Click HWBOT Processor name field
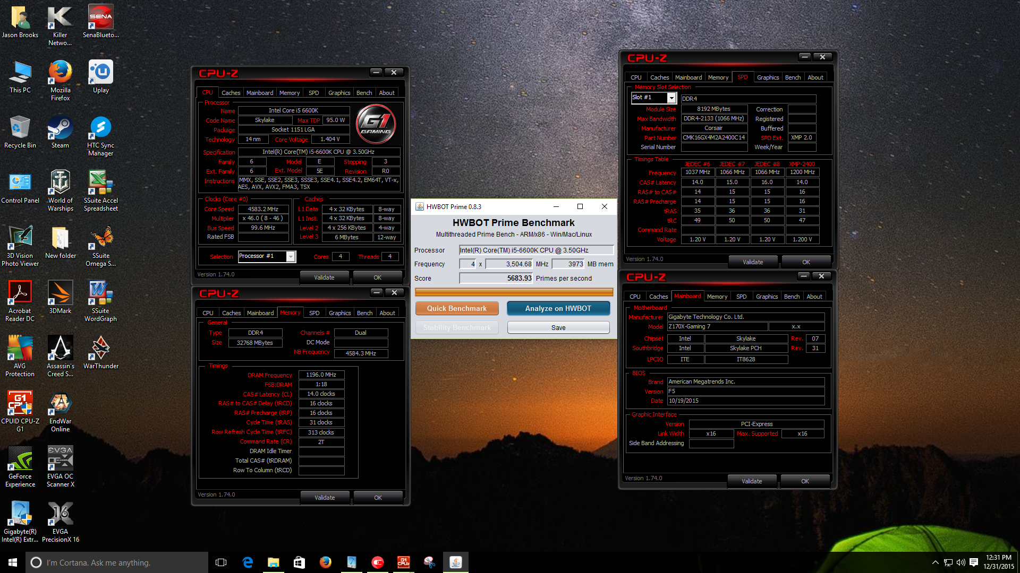 537,250
